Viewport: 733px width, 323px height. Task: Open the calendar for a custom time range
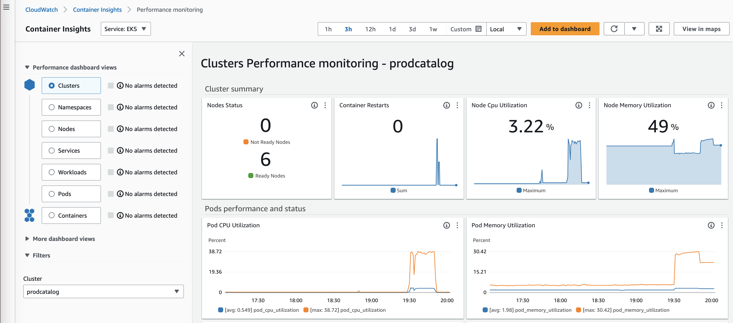pos(479,28)
